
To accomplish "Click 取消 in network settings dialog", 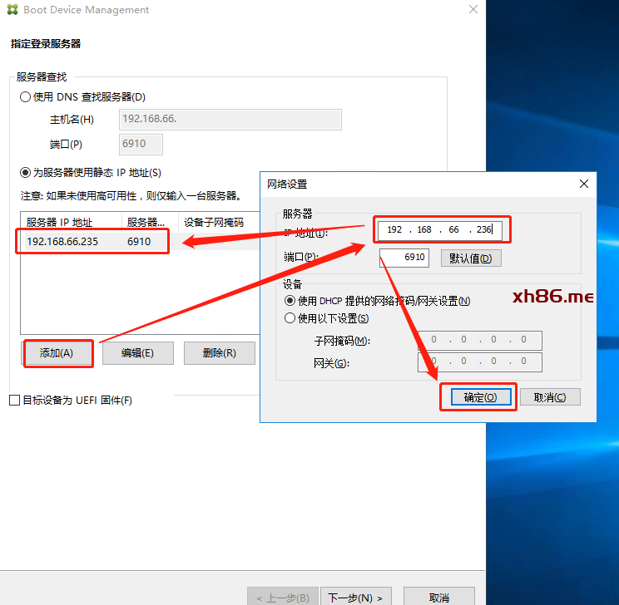I will (549, 397).
